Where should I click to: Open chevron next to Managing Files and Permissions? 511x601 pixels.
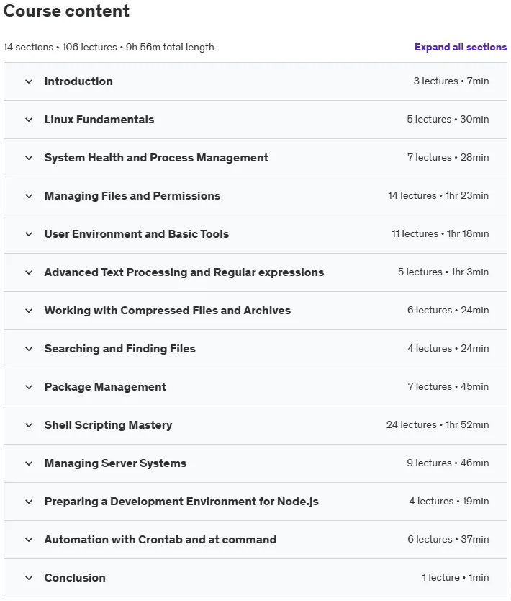(x=29, y=196)
